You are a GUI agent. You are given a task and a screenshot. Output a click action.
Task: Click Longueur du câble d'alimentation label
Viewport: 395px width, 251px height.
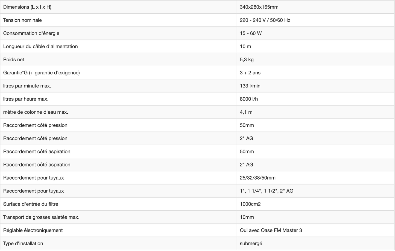pyautogui.click(x=40, y=46)
